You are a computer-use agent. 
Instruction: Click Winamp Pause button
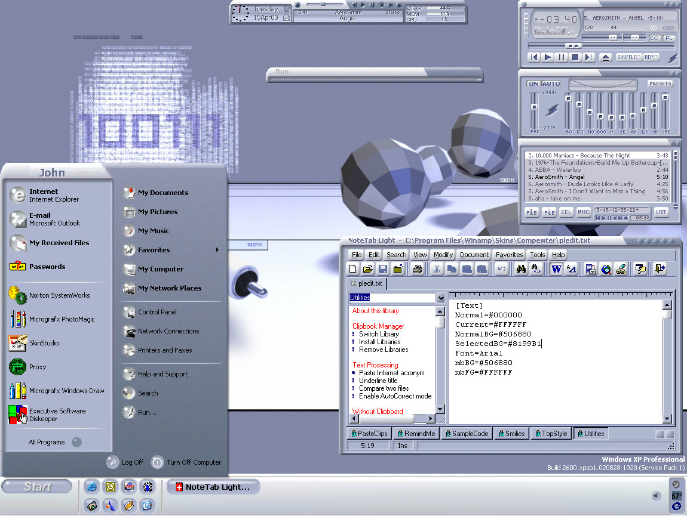point(562,57)
